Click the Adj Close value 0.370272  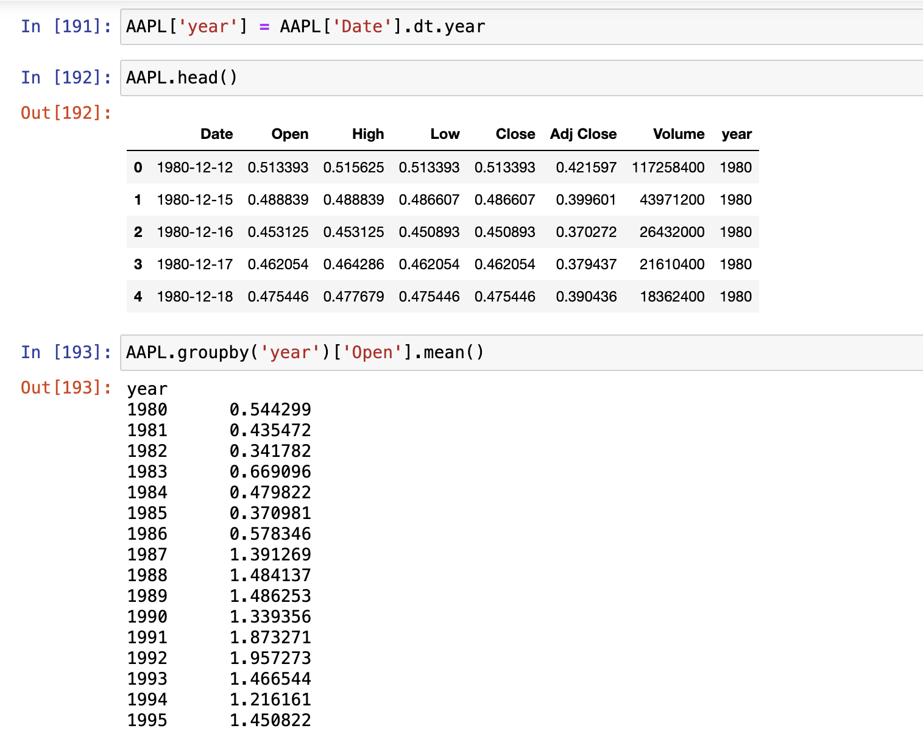tap(586, 232)
